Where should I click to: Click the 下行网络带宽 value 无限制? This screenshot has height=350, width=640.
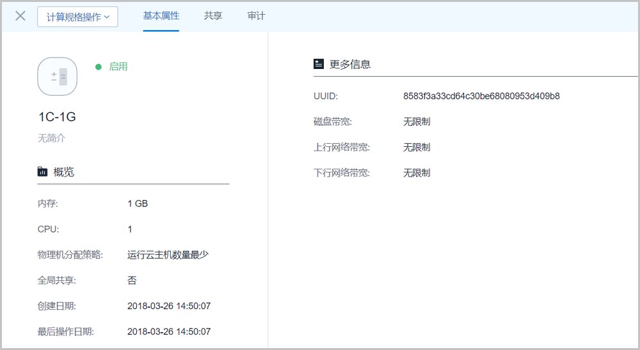417,172
